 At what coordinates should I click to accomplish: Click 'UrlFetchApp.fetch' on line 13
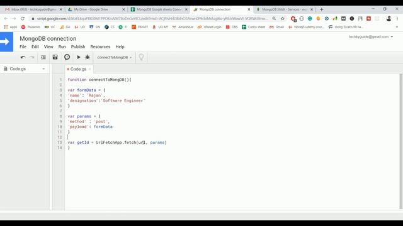click(x=116, y=143)
